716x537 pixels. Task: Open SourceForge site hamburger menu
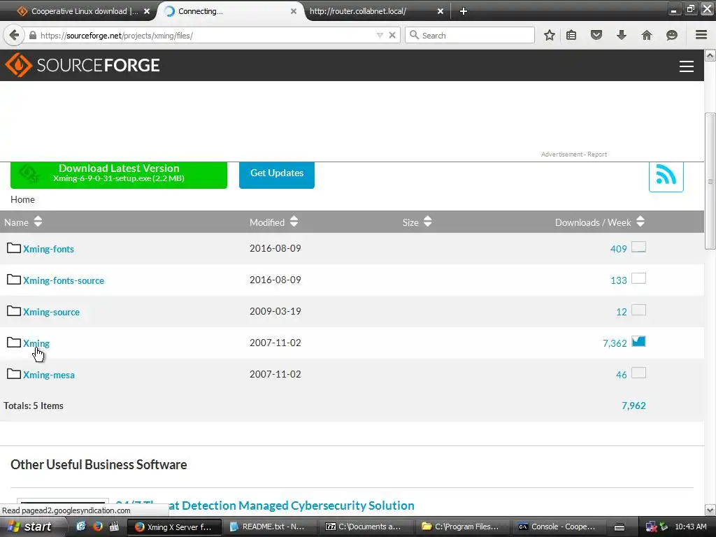point(687,66)
